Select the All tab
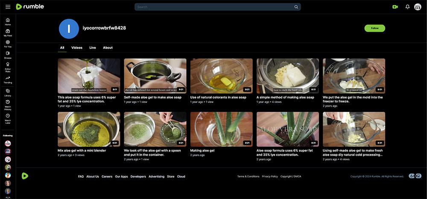 point(62,48)
